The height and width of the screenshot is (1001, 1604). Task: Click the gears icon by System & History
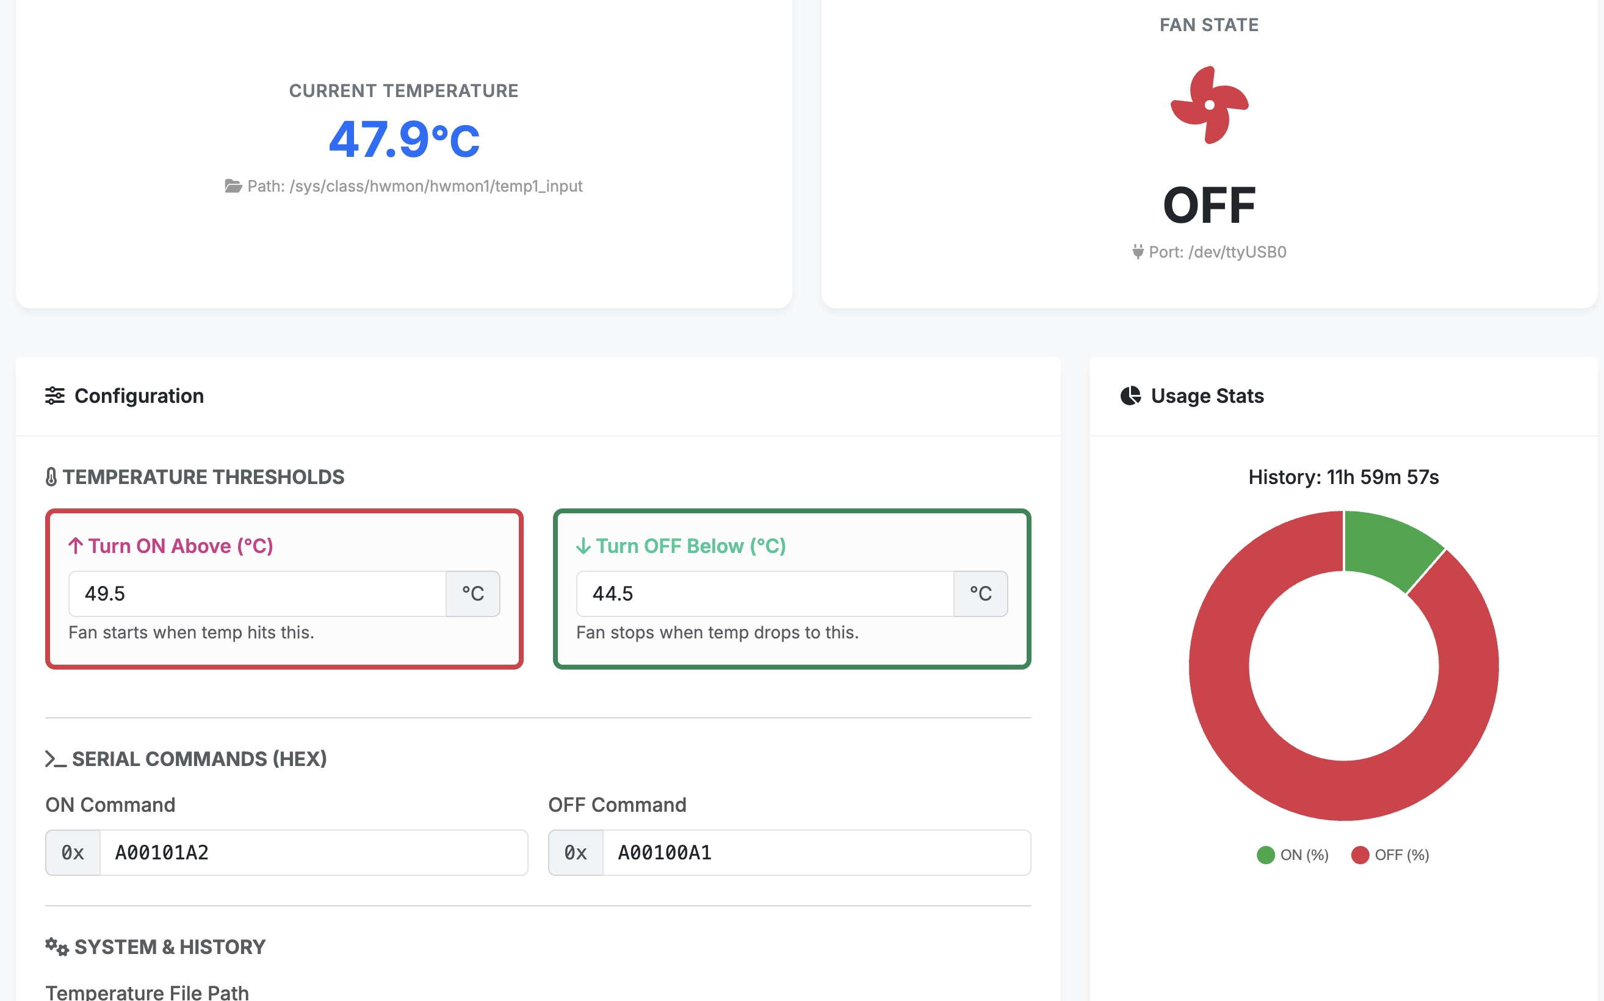coord(57,947)
